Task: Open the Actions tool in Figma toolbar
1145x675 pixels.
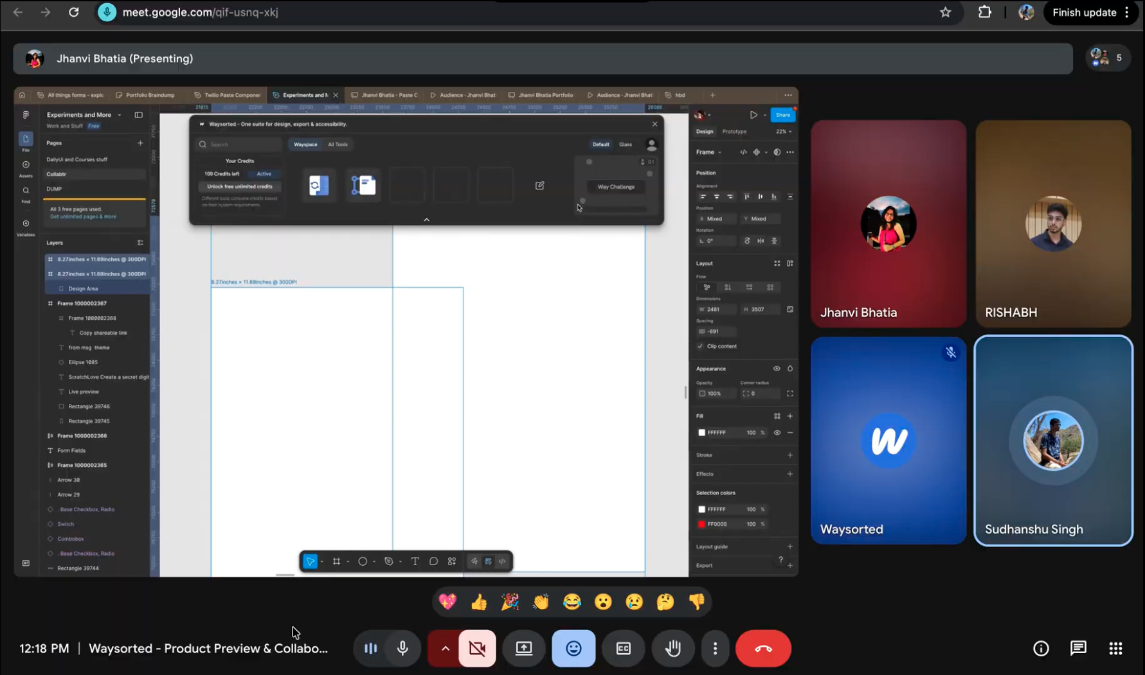Action: pos(452,561)
